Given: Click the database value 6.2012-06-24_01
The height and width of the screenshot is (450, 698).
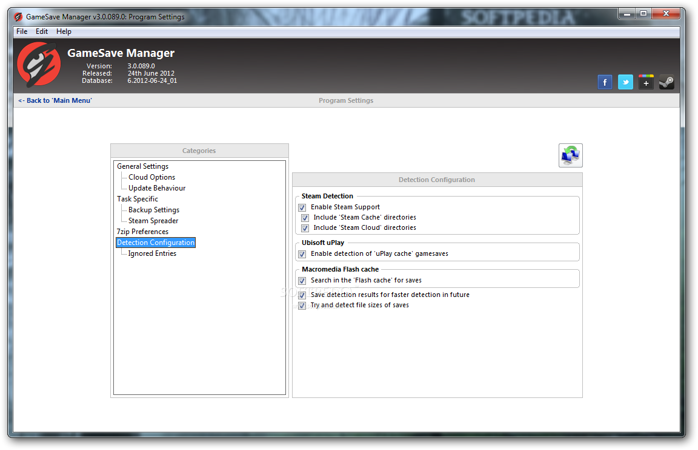Looking at the screenshot, I should coord(152,80).
